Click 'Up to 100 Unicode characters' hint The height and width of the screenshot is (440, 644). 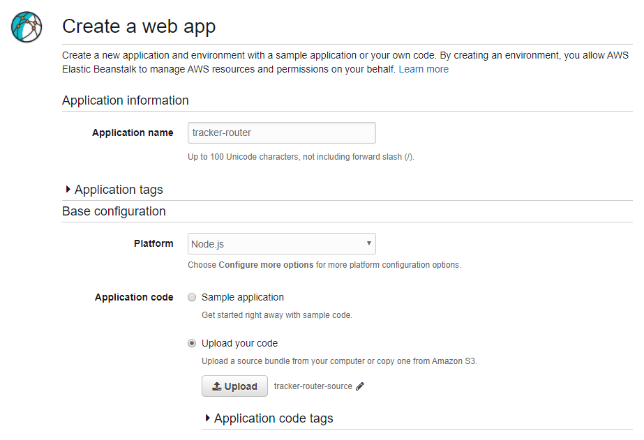(301, 157)
